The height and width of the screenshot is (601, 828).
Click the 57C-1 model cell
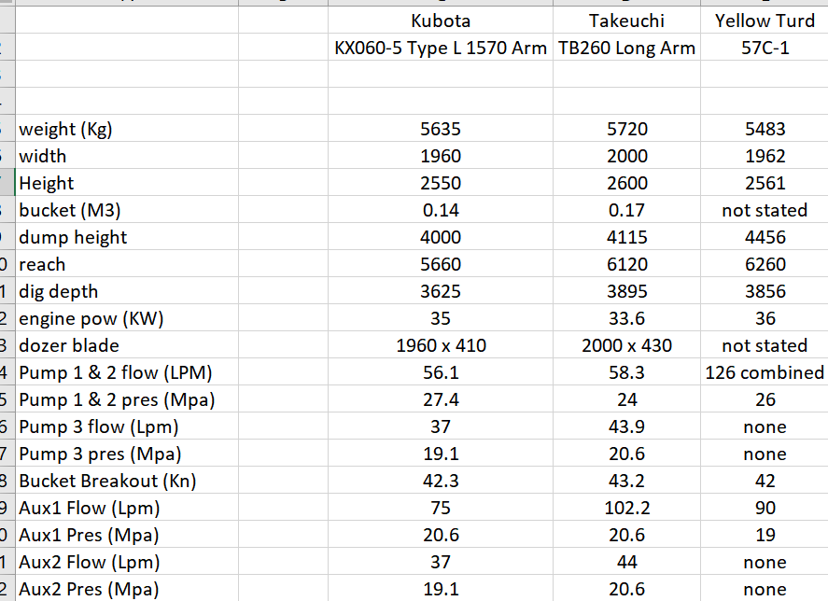[x=765, y=48]
